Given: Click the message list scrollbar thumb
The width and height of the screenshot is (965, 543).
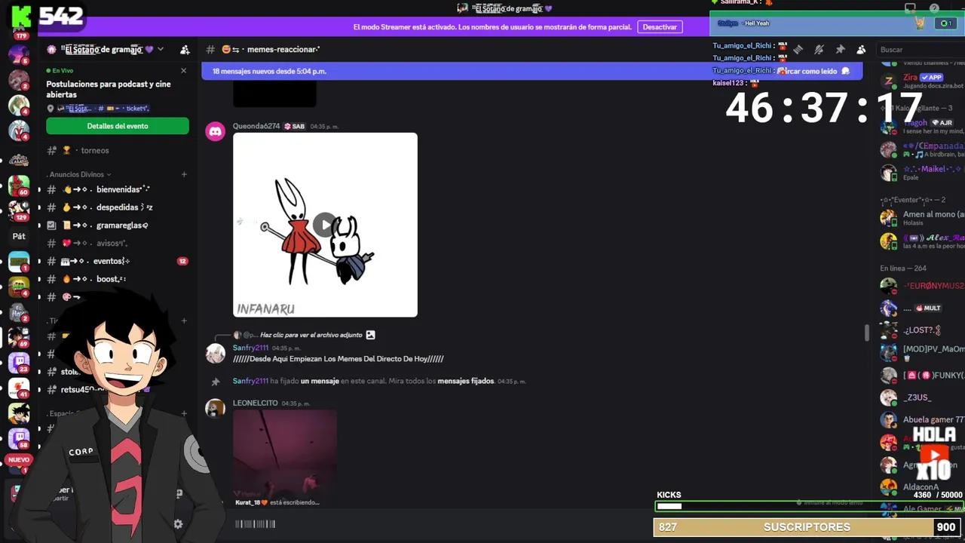Looking at the screenshot, I should tap(867, 332).
